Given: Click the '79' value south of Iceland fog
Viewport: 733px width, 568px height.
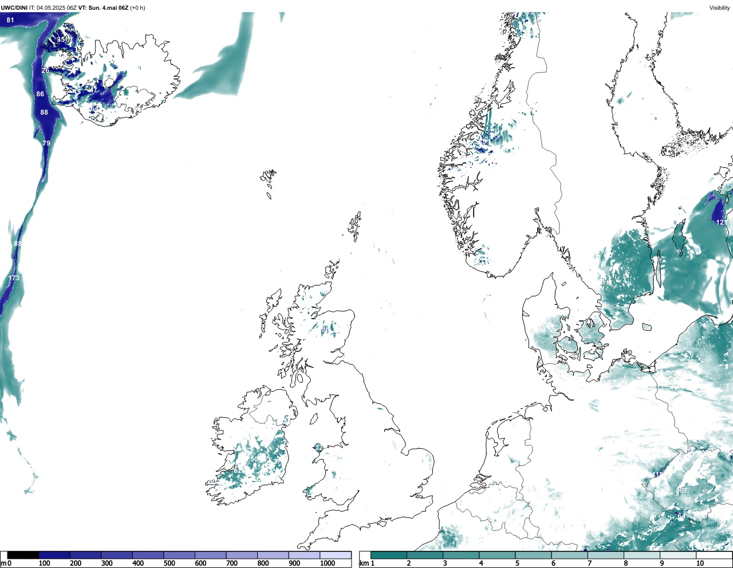Looking at the screenshot, I should pos(46,143).
